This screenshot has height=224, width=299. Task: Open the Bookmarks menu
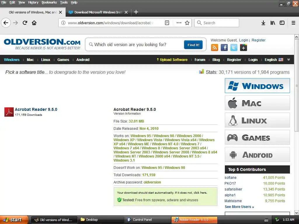coord(49,2)
